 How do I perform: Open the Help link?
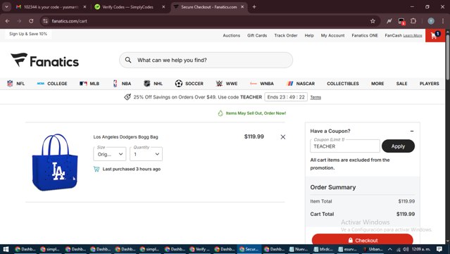[309, 36]
